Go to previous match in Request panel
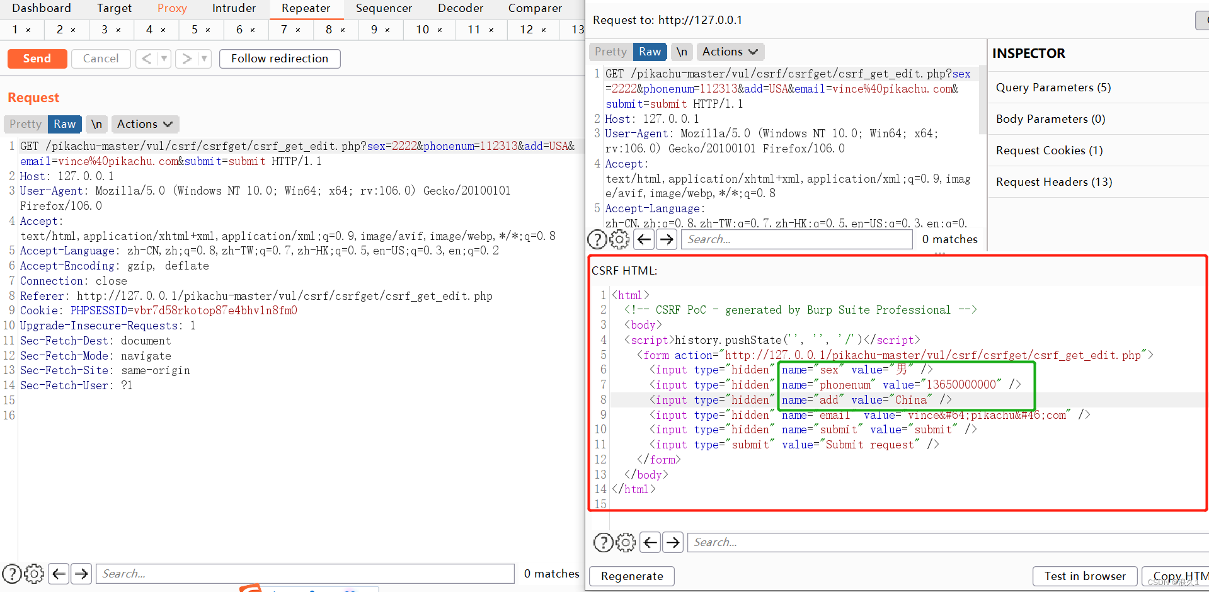The width and height of the screenshot is (1209, 592). pos(59,574)
